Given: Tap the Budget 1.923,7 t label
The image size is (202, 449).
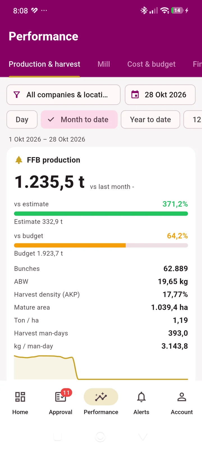Looking at the screenshot, I should point(38,253).
